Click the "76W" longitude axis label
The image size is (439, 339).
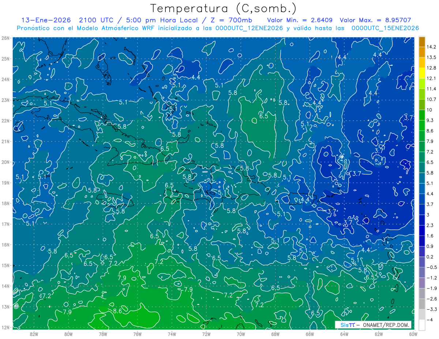[x=138, y=334]
